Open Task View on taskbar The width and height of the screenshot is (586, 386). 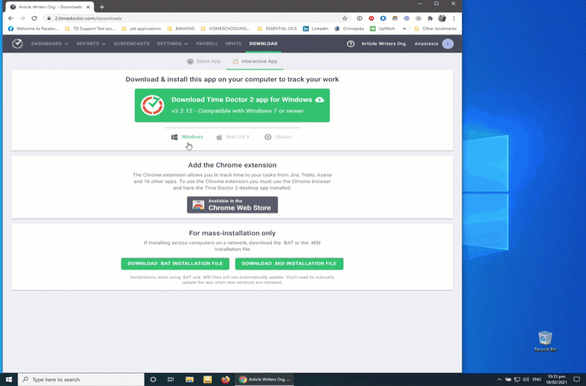pyautogui.click(x=171, y=379)
